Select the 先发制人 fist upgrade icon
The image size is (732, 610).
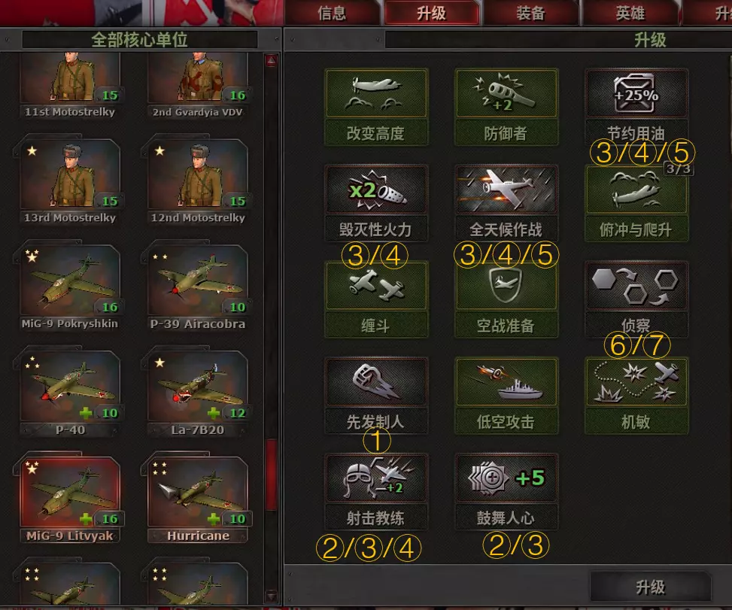[376, 382]
